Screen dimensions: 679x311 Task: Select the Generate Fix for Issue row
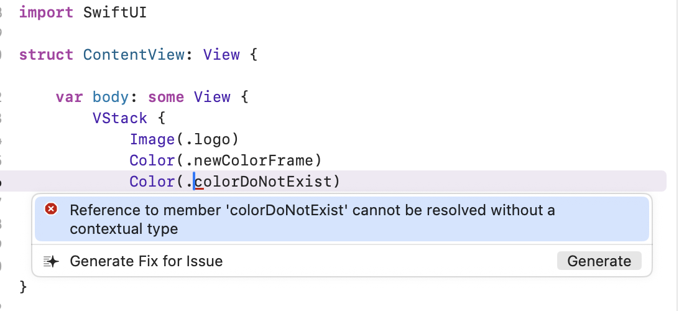pyautogui.click(x=342, y=261)
